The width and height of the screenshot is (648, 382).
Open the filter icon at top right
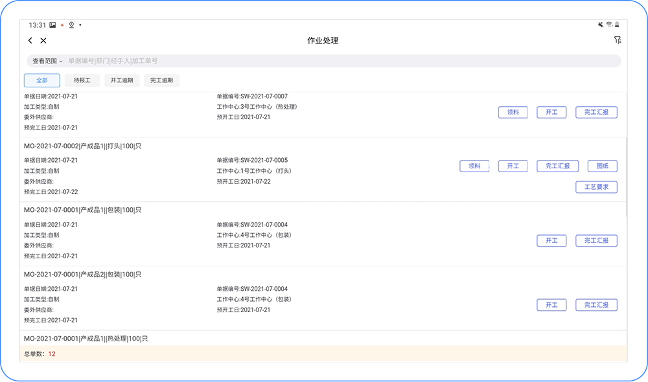(x=617, y=40)
